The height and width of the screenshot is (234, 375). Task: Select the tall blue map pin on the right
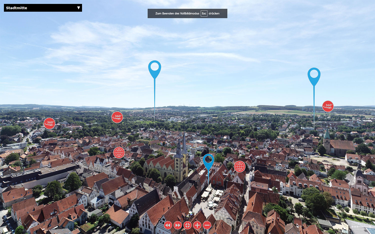click(314, 75)
